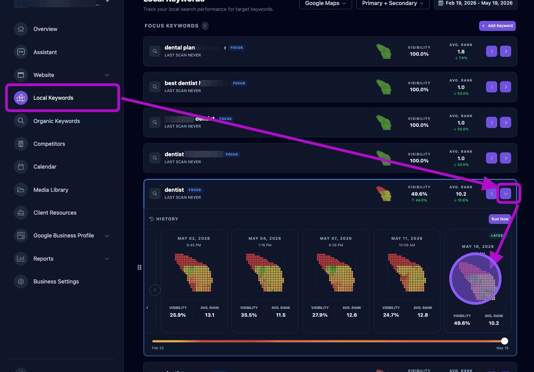Open options menu for best dentist keyword
The width and height of the screenshot is (534, 372).
(x=491, y=87)
